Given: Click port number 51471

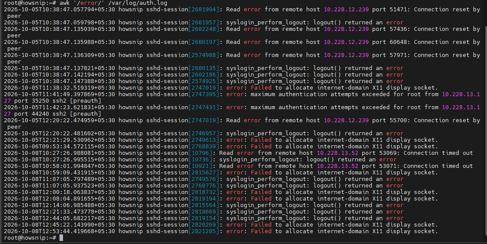Looking at the screenshot, I should 398,9.
